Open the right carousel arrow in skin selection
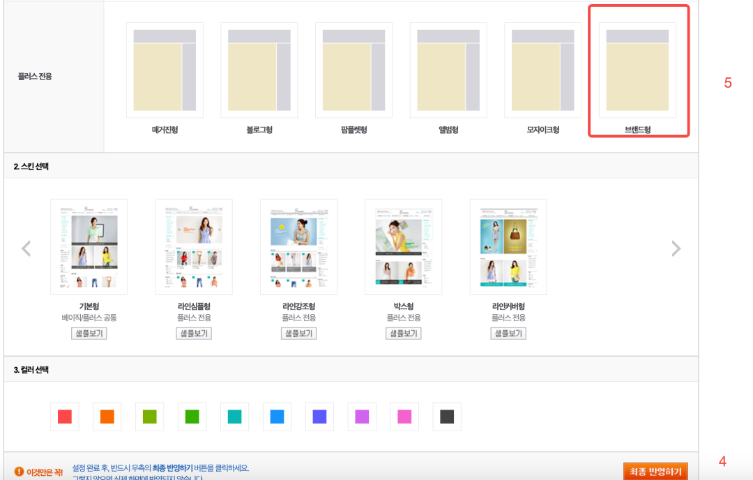 [675, 247]
